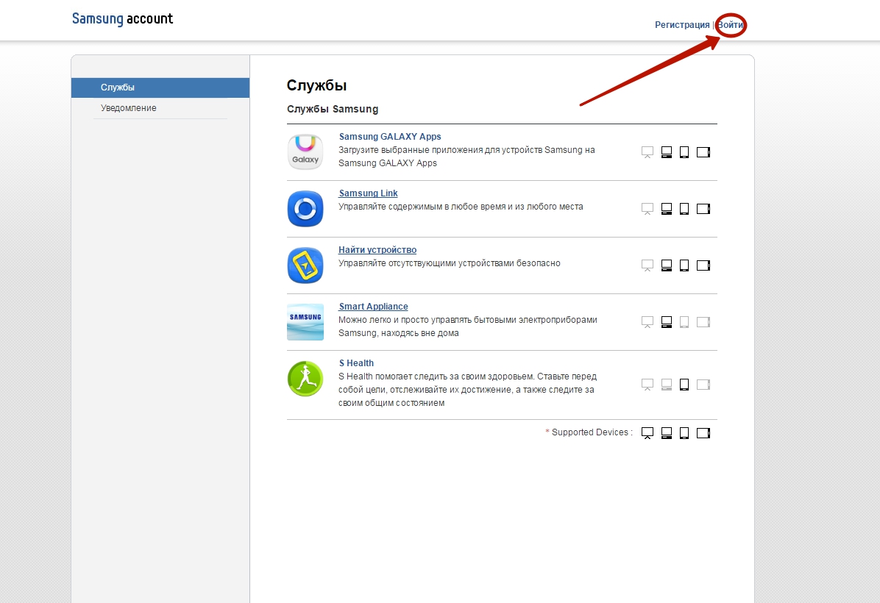The height and width of the screenshot is (603, 880).
Task: Click phone icon in Supported Devices legend
Action: pyautogui.click(x=684, y=433)
